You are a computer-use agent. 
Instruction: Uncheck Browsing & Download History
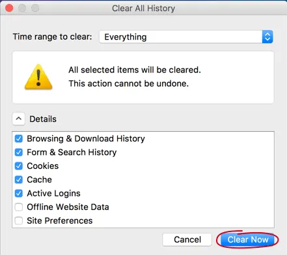pyautogui.click(x=19, y=138)
